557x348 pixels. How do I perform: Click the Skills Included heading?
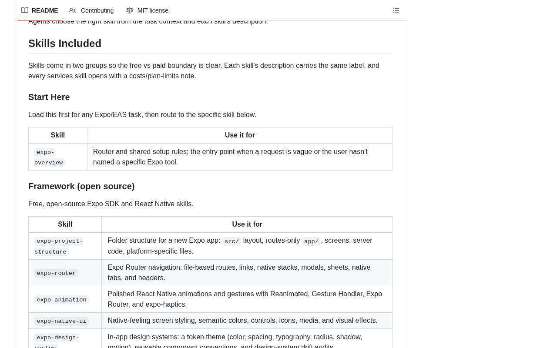pyautogui.click(x=65, y=43)
